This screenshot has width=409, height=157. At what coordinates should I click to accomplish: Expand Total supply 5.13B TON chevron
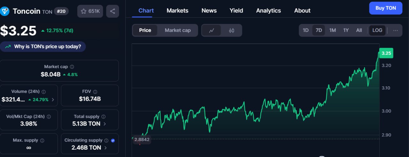click(x=105, y=124)
